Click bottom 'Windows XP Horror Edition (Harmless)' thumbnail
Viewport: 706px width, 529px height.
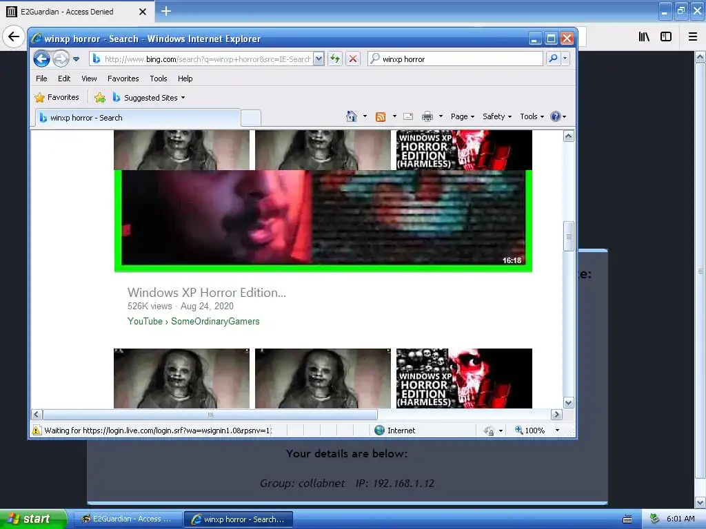click(464, 378)
